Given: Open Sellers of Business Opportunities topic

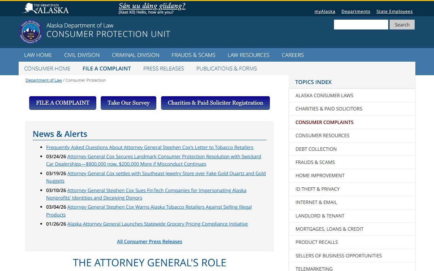Looking at the screenshot, I should click(x=352, y=256).
